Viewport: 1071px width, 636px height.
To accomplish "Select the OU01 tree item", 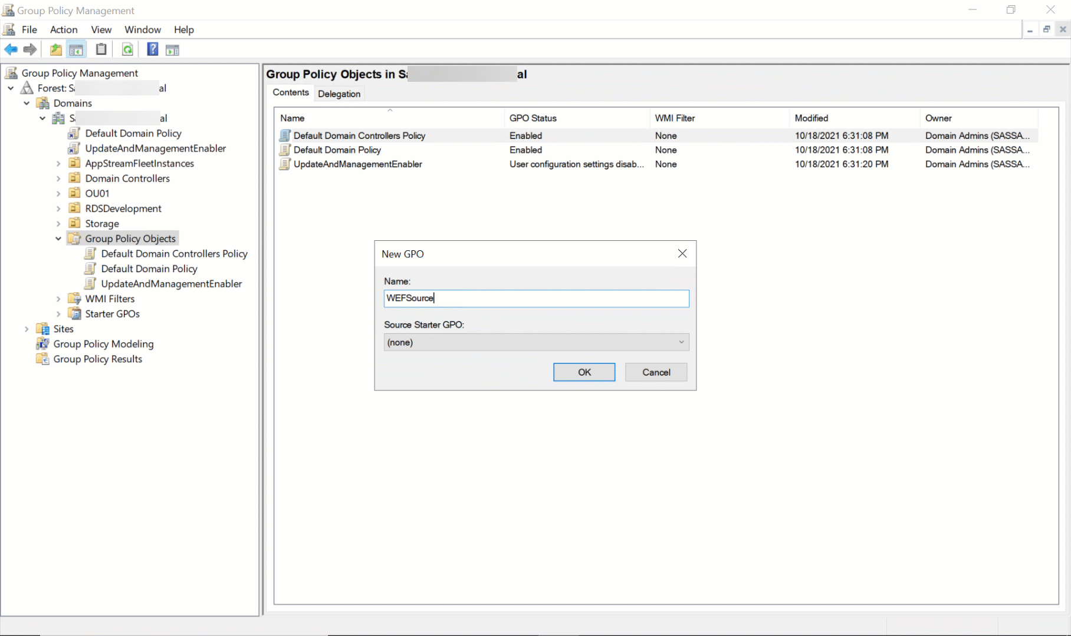I will coord(97,193).
